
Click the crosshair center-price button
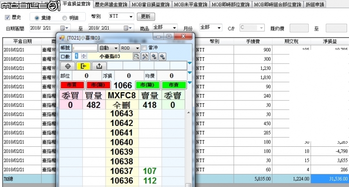pos(68,66)
